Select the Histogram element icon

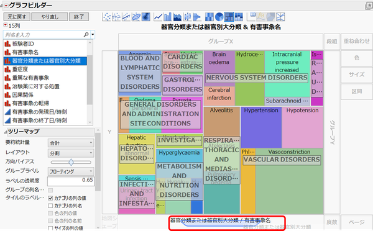(197, 17)
